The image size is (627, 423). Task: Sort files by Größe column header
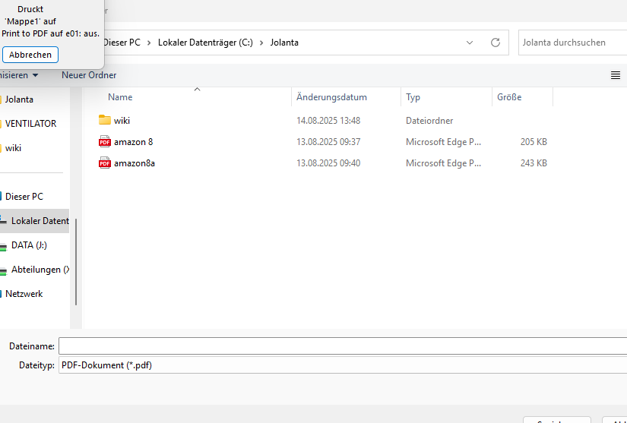pos(509,97)
